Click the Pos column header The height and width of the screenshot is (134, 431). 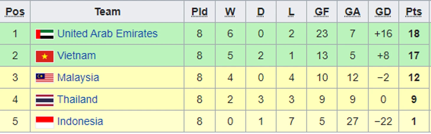pos(15,12)
